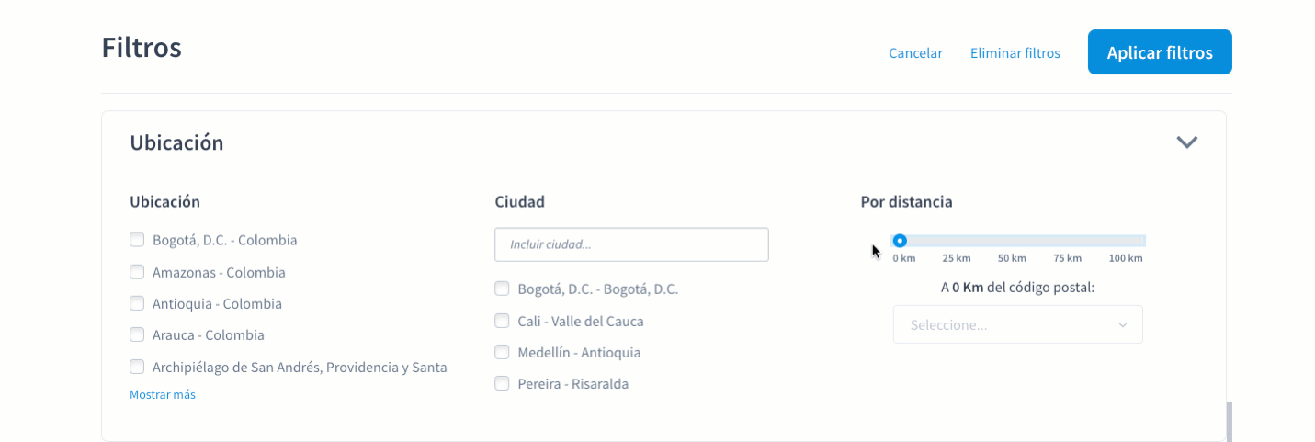
Task: Toggle the Bogotá, D.C. - Bogotá, D.C. city checkbox
Action: pos(502,289)
